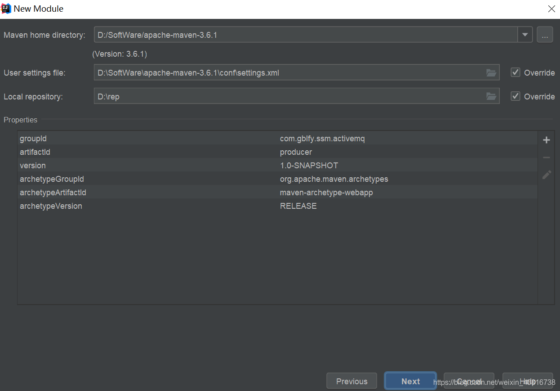The image size is (560, 391).
Task: Click value maven-archetype-webapp
Action: pos(326,193)
